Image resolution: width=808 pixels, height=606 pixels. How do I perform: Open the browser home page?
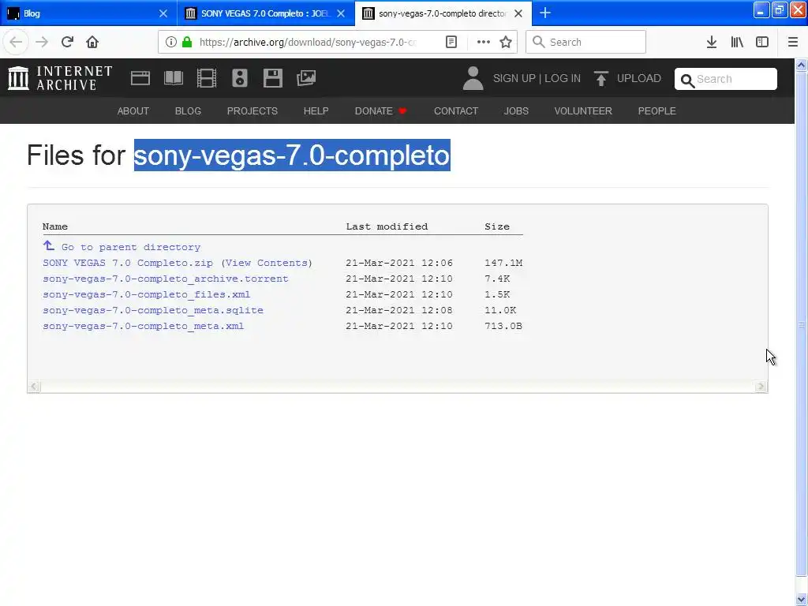(x=92, y=43)
